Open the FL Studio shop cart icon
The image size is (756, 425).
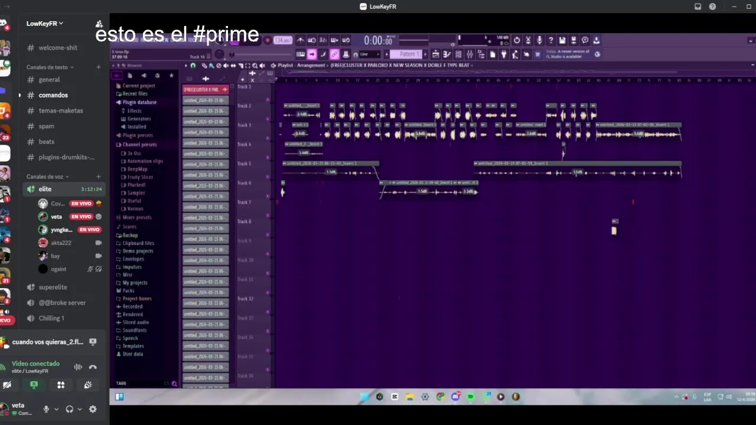537,54
